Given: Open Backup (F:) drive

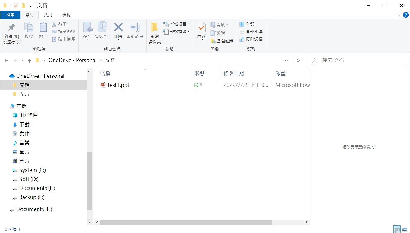Looking at the screenshot, I should (x=32, y=197).
